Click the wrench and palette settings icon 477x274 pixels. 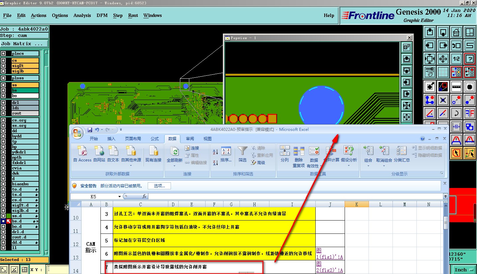click(x=430, y=72)
